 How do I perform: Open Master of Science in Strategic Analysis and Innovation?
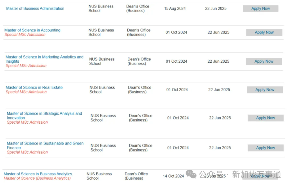coord(45,115)
